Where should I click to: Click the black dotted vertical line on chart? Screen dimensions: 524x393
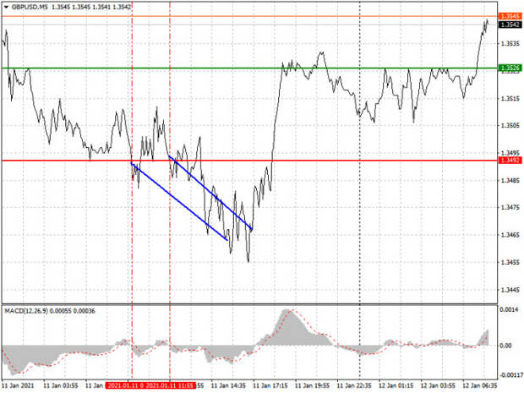point(361,211)
